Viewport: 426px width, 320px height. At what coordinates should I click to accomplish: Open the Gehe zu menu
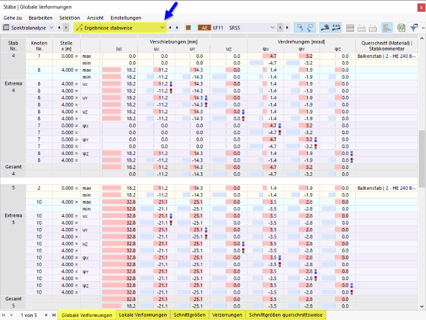coord(12,18)
